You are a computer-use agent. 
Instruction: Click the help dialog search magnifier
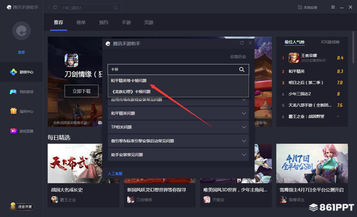[x=242, y=69]
